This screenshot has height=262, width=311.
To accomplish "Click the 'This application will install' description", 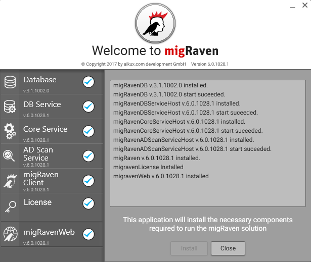I will click(x=208, y=224).
